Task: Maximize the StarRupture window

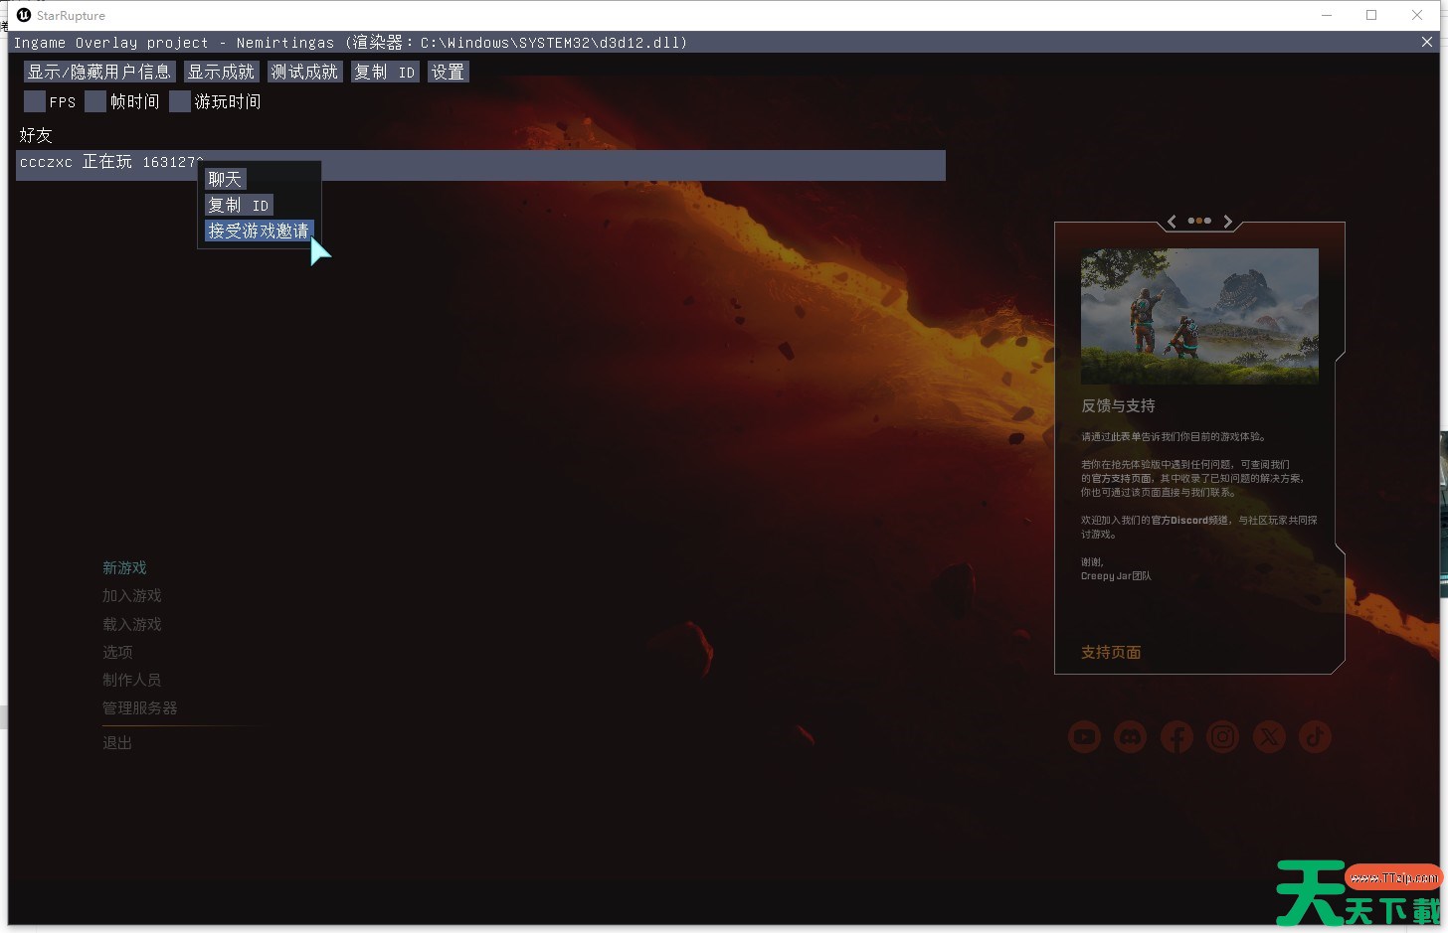Action: 1371,15
